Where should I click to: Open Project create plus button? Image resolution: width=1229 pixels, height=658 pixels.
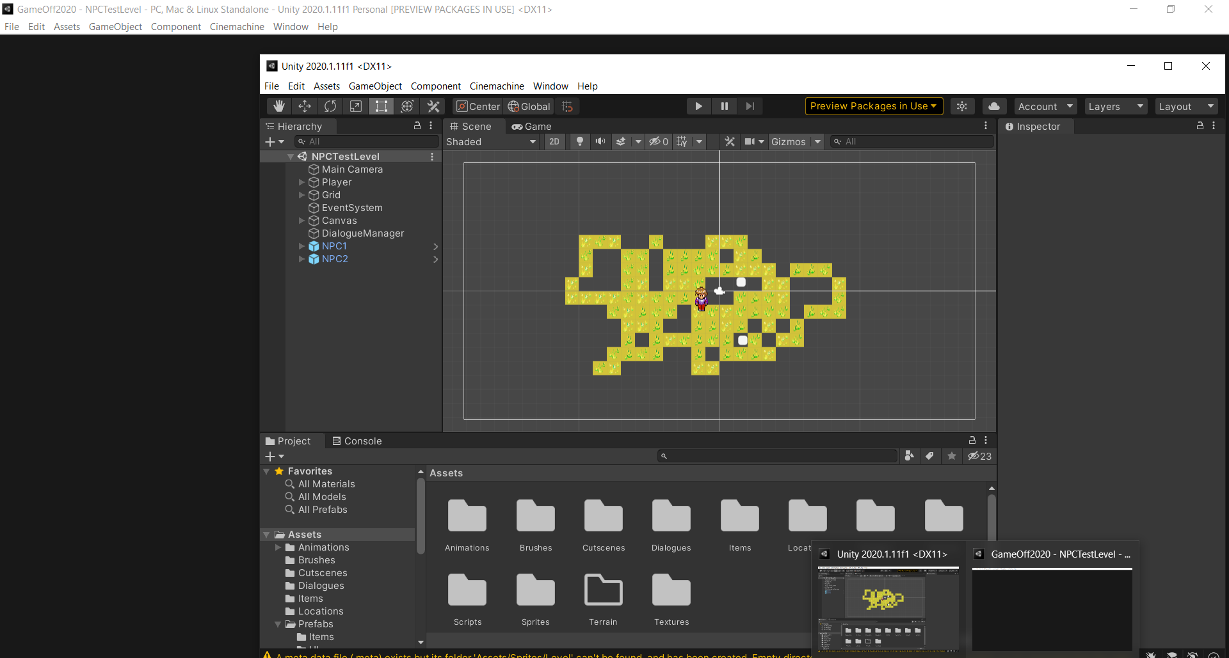click(274, 456)
